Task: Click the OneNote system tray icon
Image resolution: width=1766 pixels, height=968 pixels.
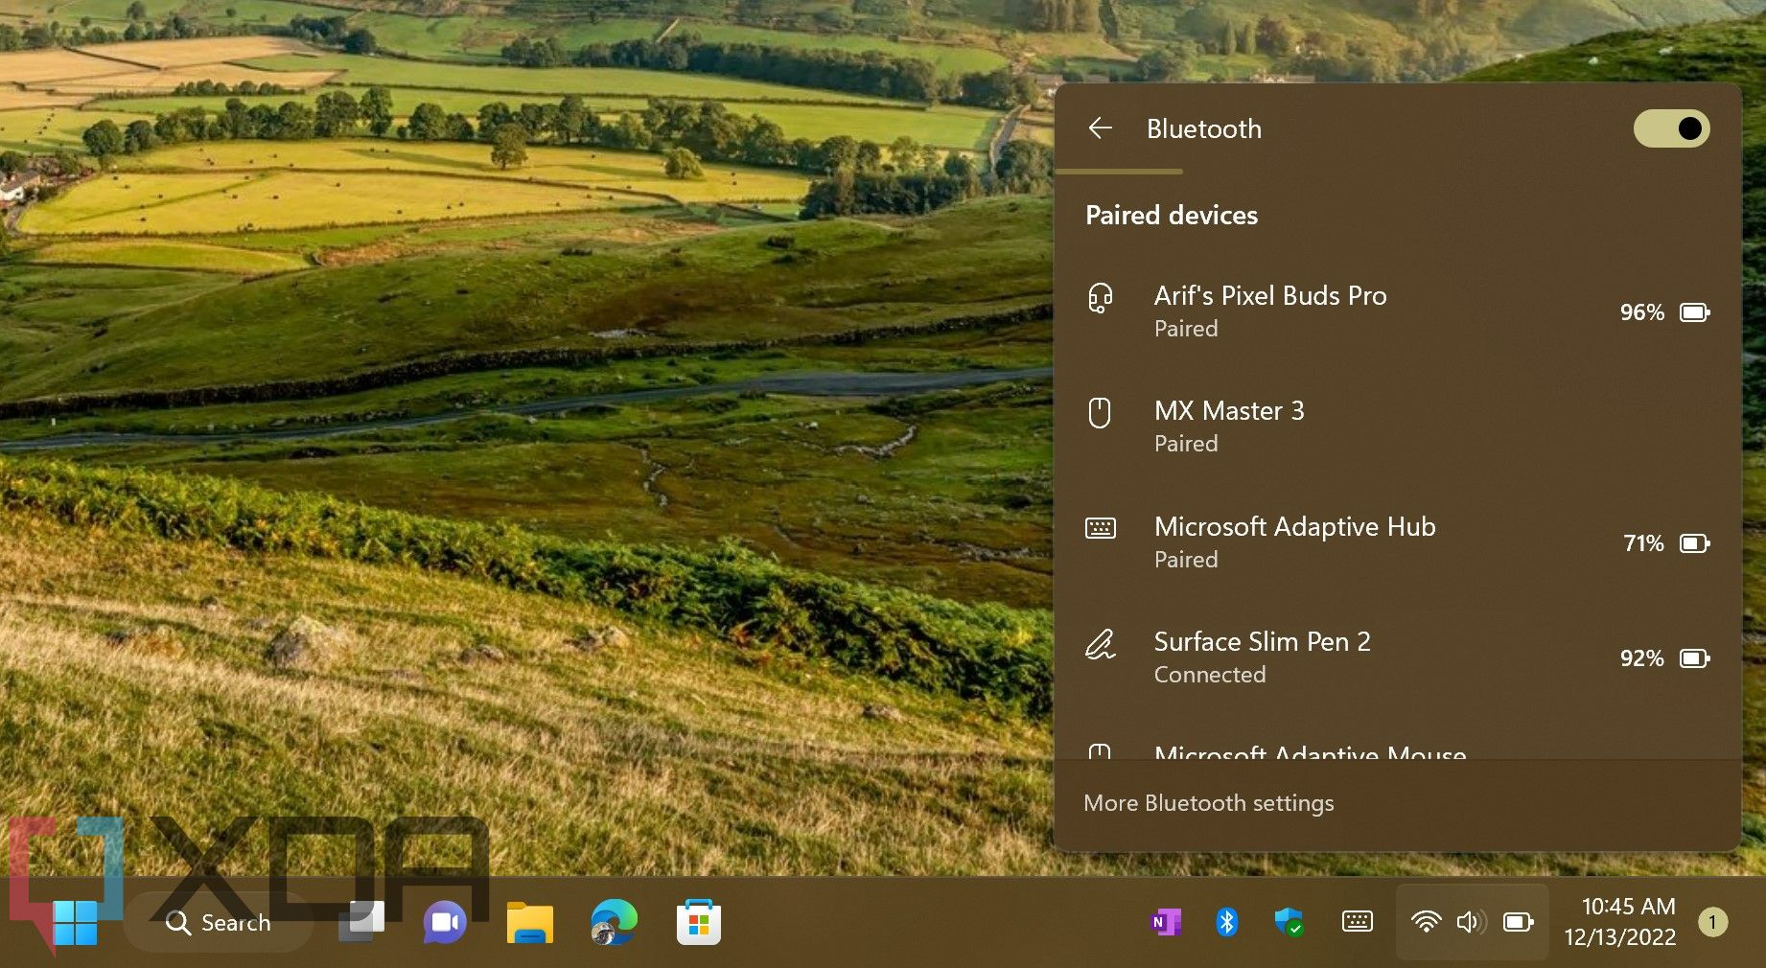Action: [1165, 922]
